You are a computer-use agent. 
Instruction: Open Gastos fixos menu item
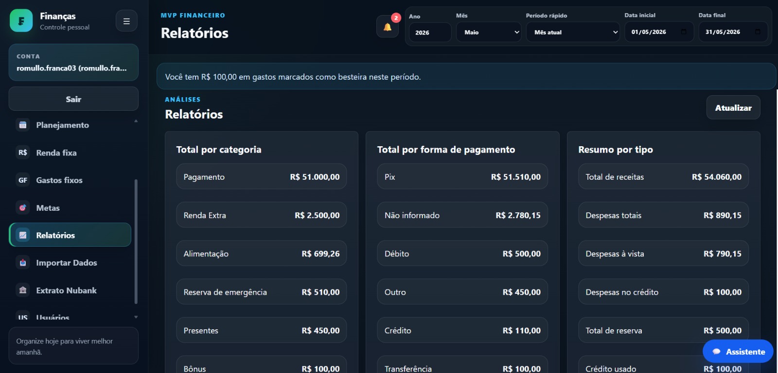click(x=70, y=180)
